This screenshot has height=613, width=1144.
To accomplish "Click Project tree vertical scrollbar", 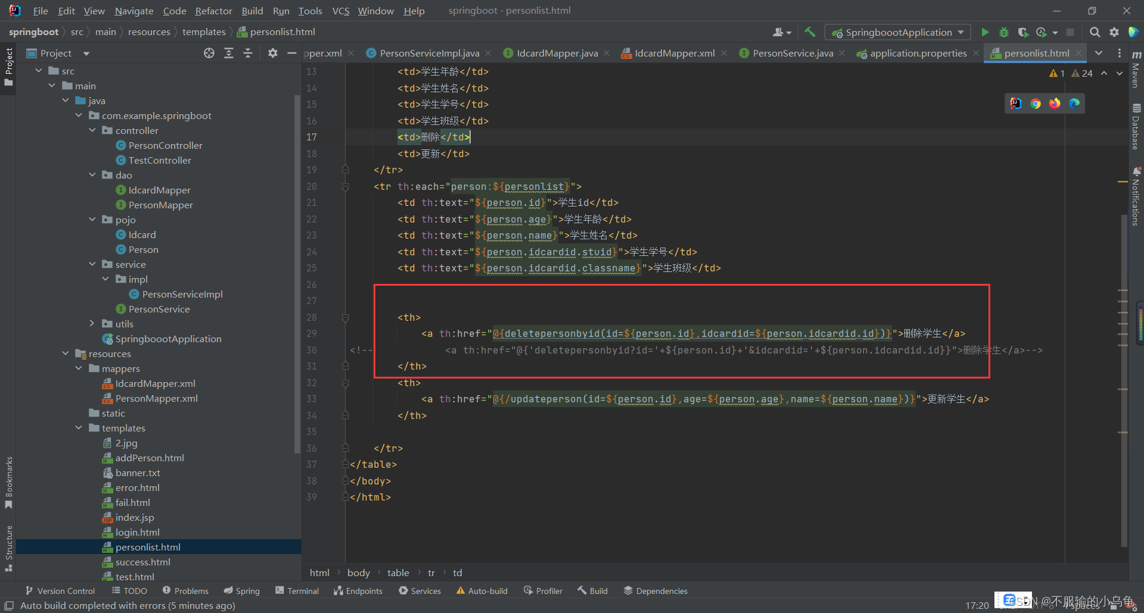I will tap(297, 274).
